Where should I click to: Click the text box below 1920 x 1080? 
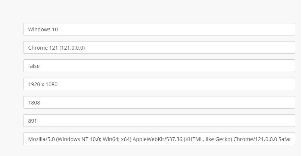click(x=159, y=102)
